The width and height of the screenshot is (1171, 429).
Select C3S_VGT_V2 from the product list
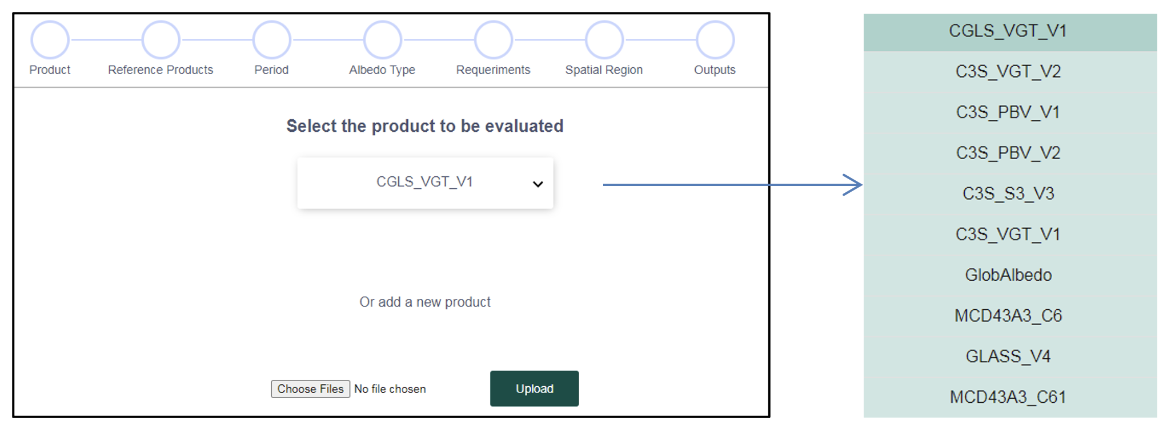point(1008,72)
